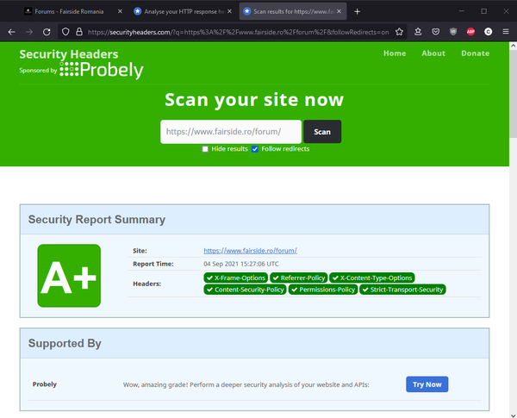Click the browser forward arrow
517x418 pixels.
pos(29,32)
